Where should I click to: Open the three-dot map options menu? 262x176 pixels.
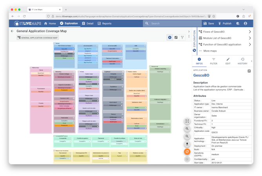tap(189, 36)
